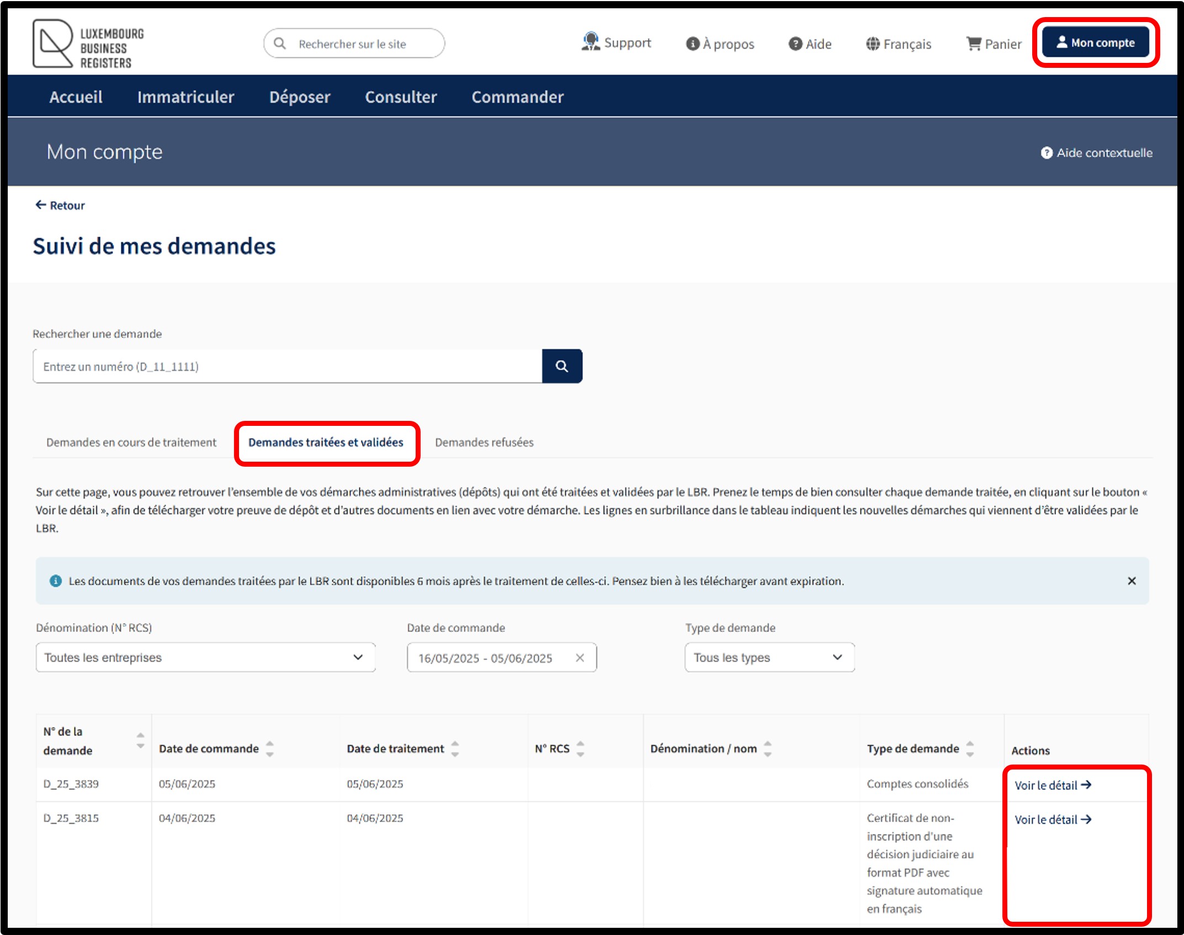Open the Panier shopping cart
Screen dimensions: 1184x935
994,44
